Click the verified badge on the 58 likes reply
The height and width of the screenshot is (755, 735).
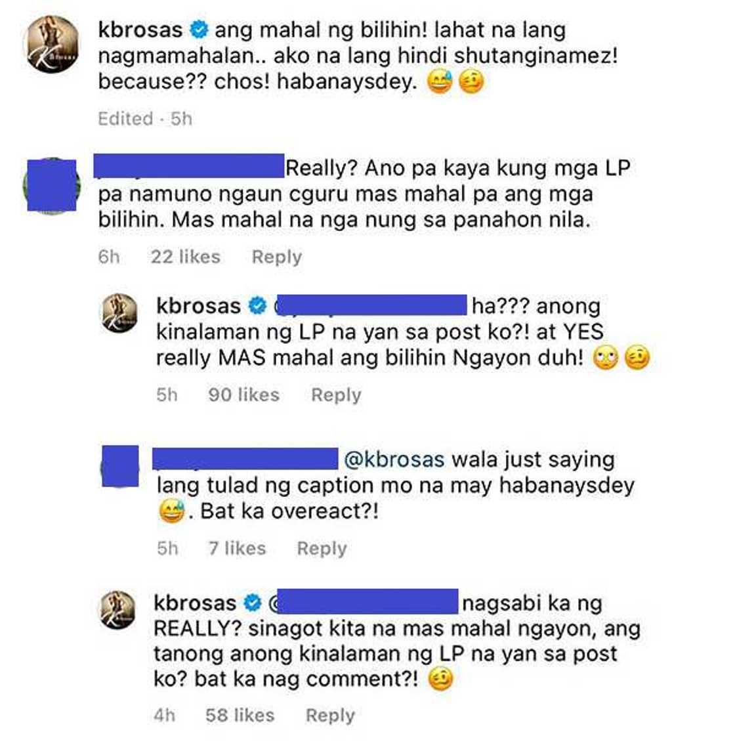click(x=253, y=603)
